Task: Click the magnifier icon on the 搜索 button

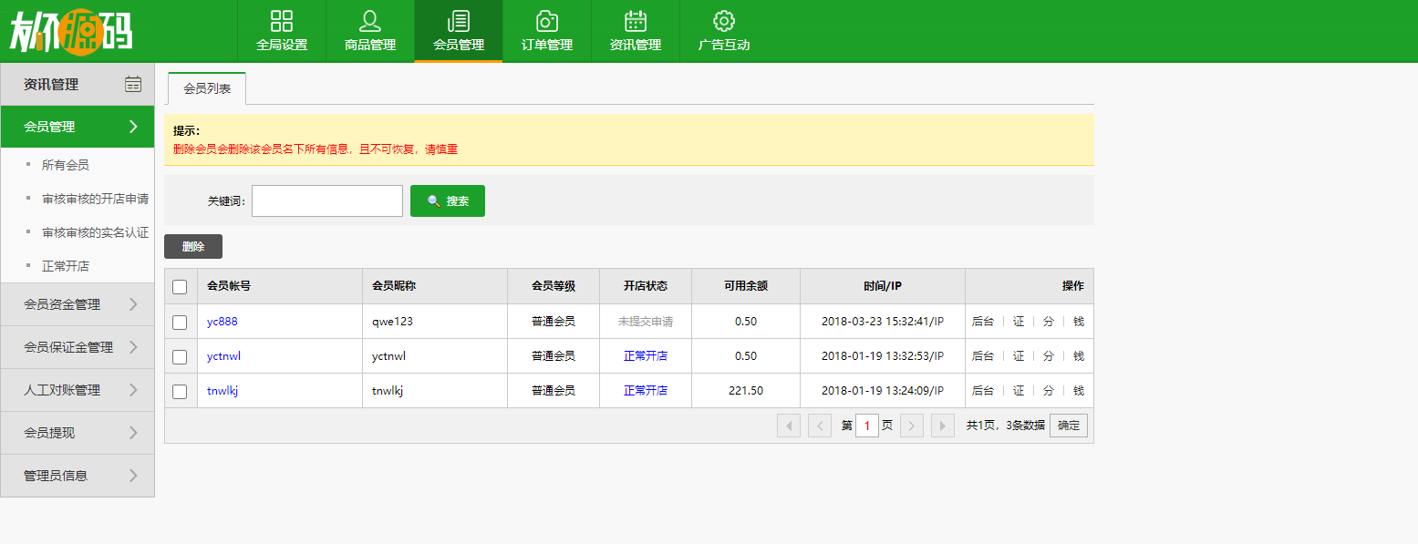Action: pyautogui.click(x=435, y=200)
